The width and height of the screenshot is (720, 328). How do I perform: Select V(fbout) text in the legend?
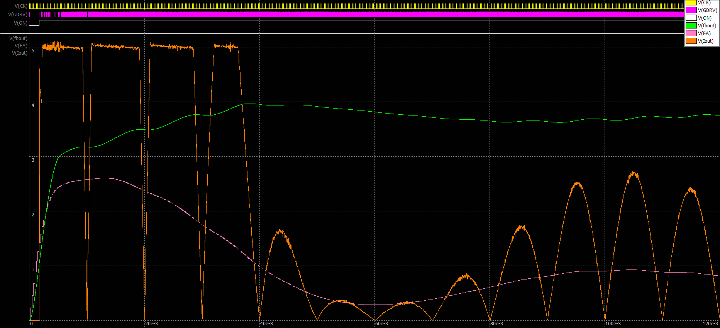[707, 26]
